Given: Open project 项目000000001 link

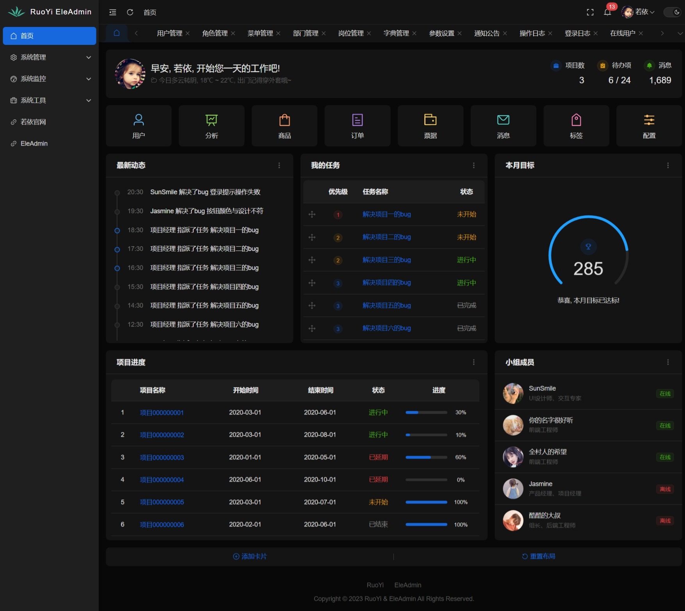Looking at the screenshot, I should 162,412.
